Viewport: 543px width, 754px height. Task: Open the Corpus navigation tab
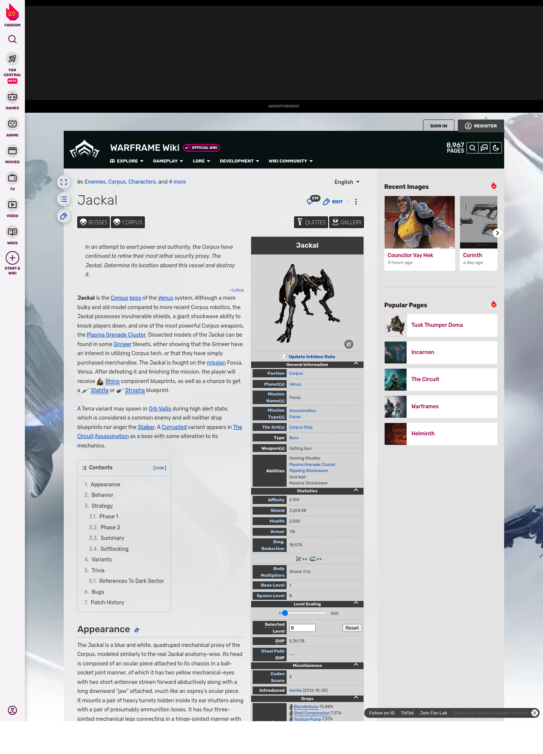click(x=128, y=222)
